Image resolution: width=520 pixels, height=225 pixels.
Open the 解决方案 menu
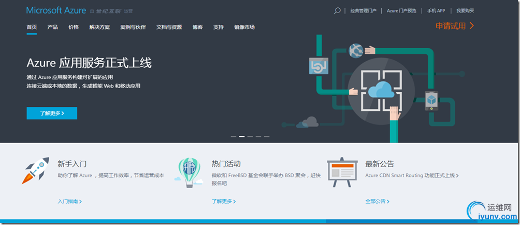99,27
